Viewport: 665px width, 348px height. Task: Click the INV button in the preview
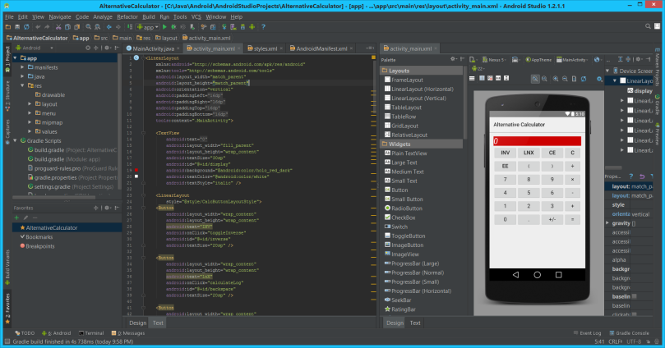click(505, 153)
